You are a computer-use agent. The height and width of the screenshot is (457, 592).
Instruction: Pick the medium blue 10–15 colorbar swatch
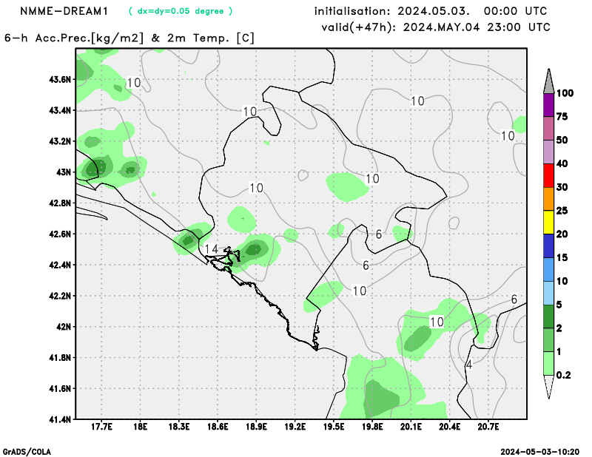tap(548, 269)
